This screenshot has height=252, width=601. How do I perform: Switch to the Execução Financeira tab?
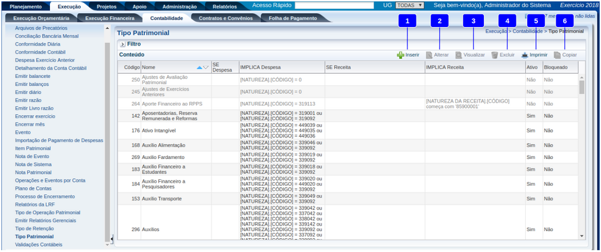109,19
